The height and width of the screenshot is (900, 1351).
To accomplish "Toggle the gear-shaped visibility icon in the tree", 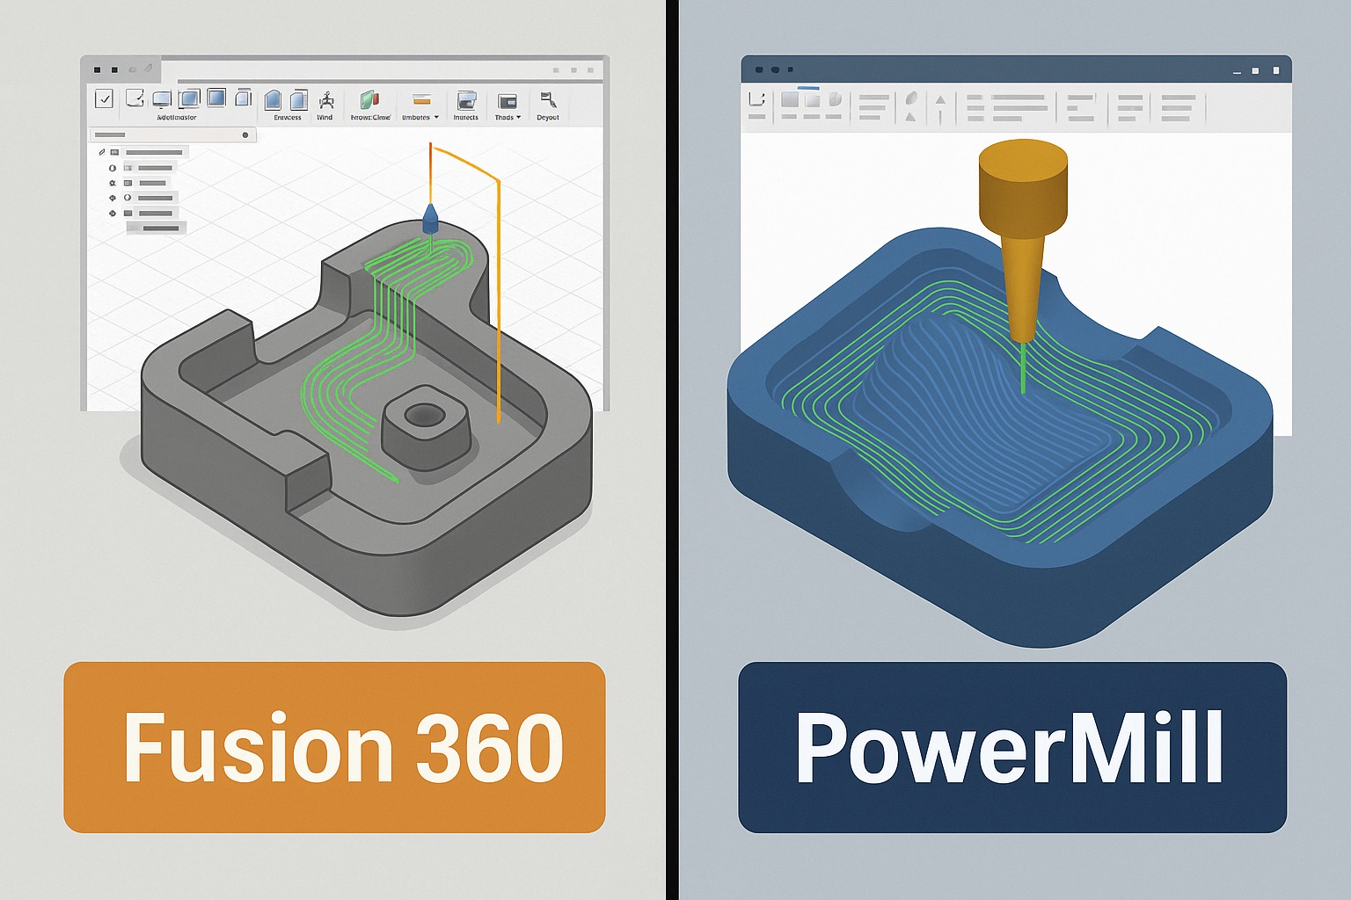I will click(x=113, y=183).
